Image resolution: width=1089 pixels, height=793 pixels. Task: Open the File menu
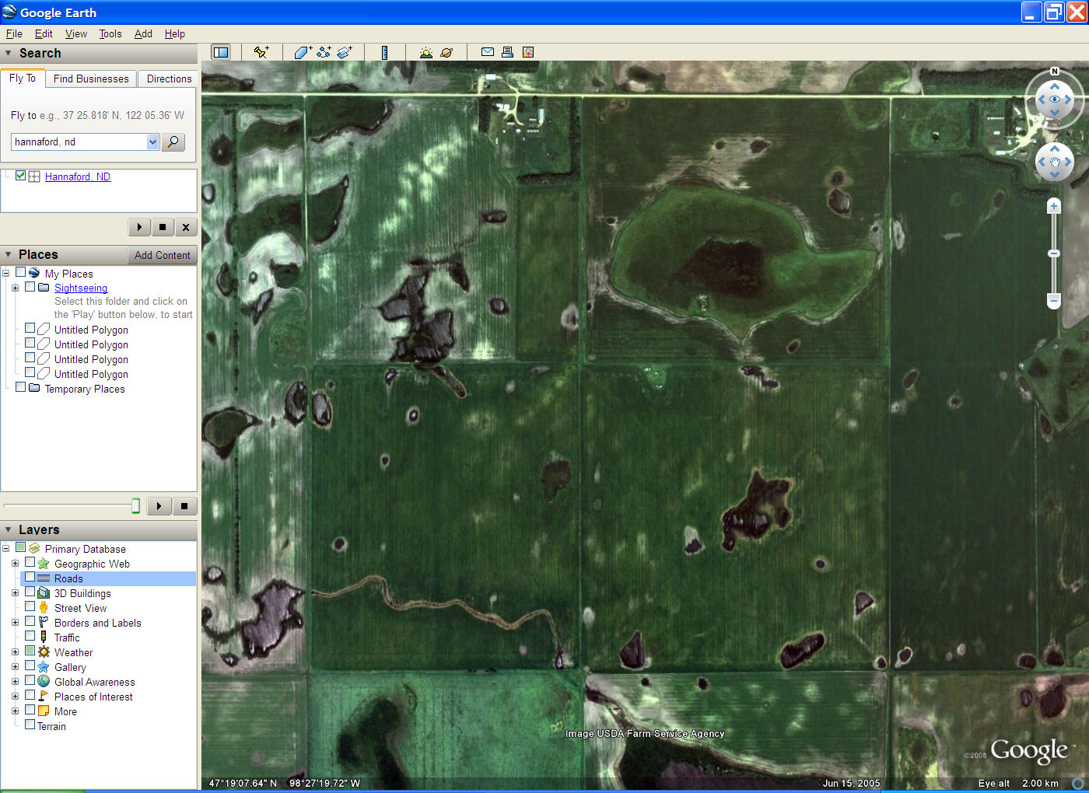click(14, 33)
